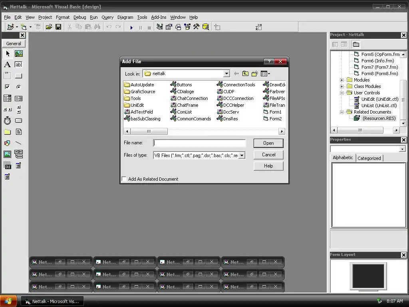Image resolution: width=409 pixels, height=307 pixels.
Task: Click the Windows Start button
Action: (x=8, y=301)
